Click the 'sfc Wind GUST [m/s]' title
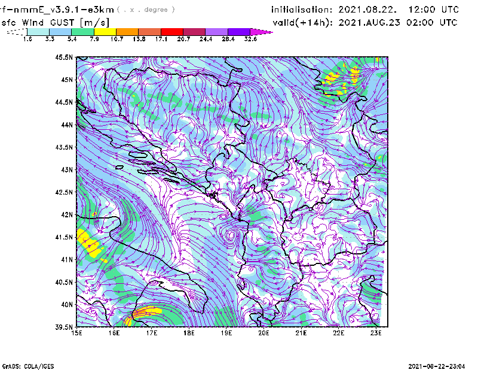The height and width of the screenshot is (370, 478). click(x=55, y=23)
